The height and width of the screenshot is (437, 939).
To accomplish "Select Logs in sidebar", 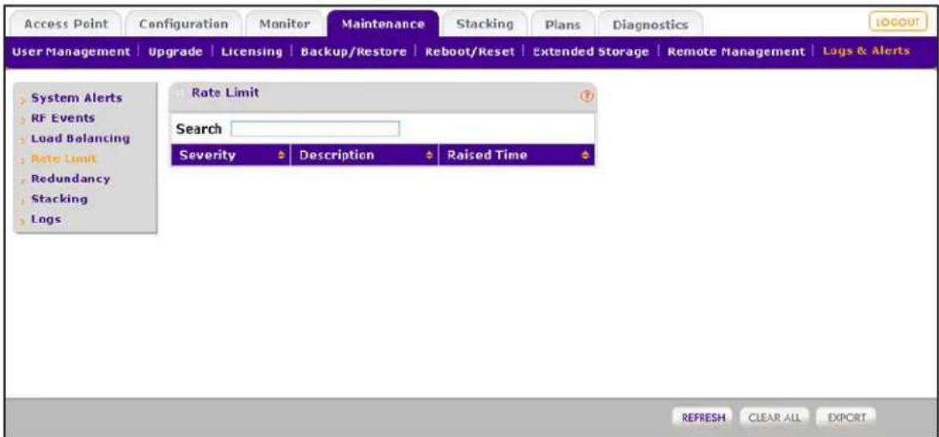I will click(x=46, y=220).
